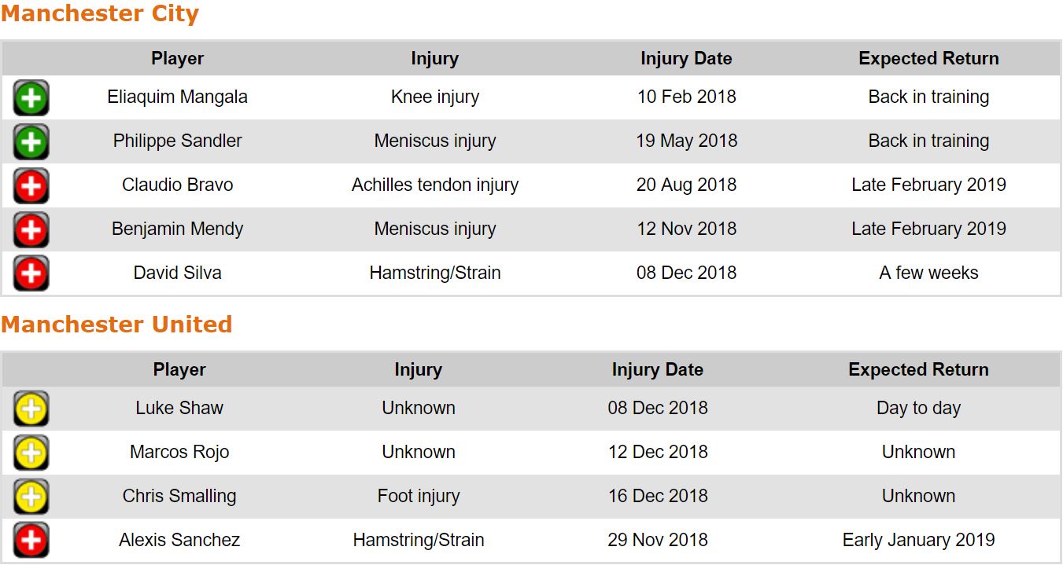Click green status icon beside Philippe Sandler
The height and width of the screenshot is (565, 1063).
(31, 142)
